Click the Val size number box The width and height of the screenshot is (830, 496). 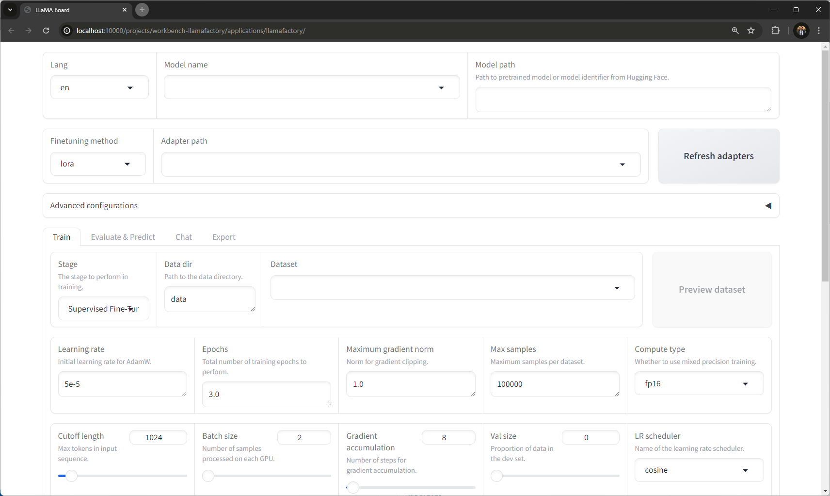point(591,437)
